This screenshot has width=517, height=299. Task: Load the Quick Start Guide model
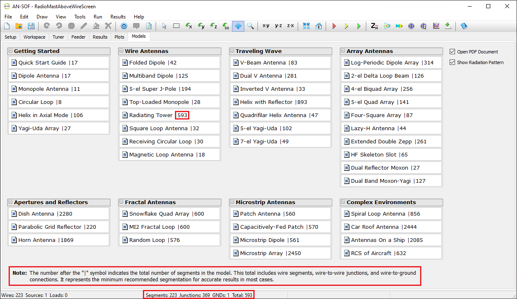coord(59,63)
